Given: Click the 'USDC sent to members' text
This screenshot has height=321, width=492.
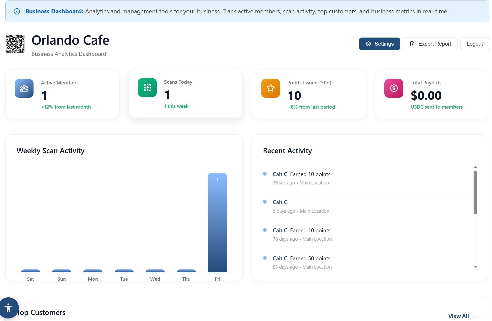Looking at the screenshot, I should pos(437,107).
